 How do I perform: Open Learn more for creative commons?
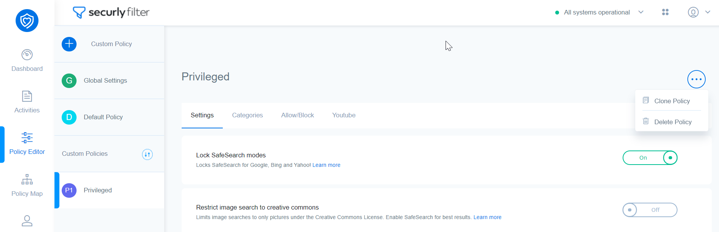coord(487,217)
